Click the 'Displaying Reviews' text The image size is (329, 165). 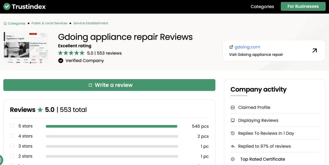click(258, 120)
